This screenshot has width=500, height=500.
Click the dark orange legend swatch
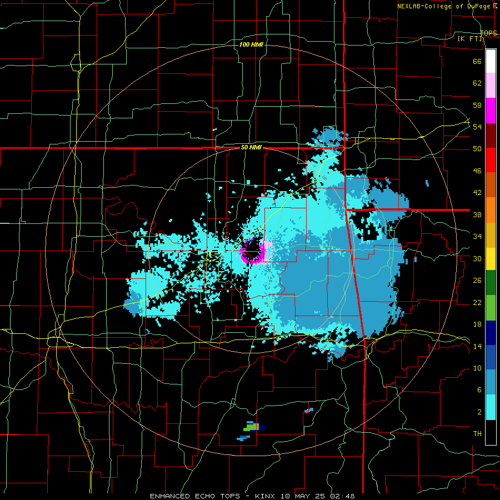[x=491, y=184]
